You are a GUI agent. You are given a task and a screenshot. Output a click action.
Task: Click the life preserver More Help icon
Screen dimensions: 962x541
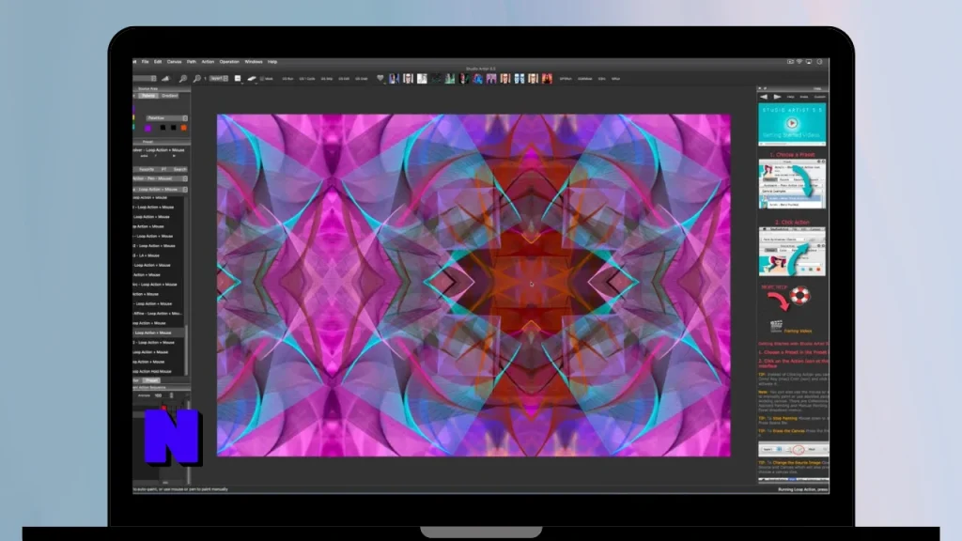point(800,296)
